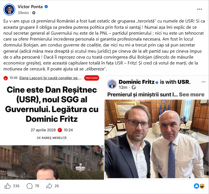Open the Elena Lasconi news headline link
This screenshot has height=194, width=209.
50,78
